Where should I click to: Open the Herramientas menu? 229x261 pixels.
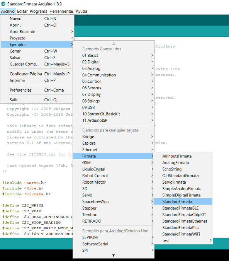click(61, 11)
